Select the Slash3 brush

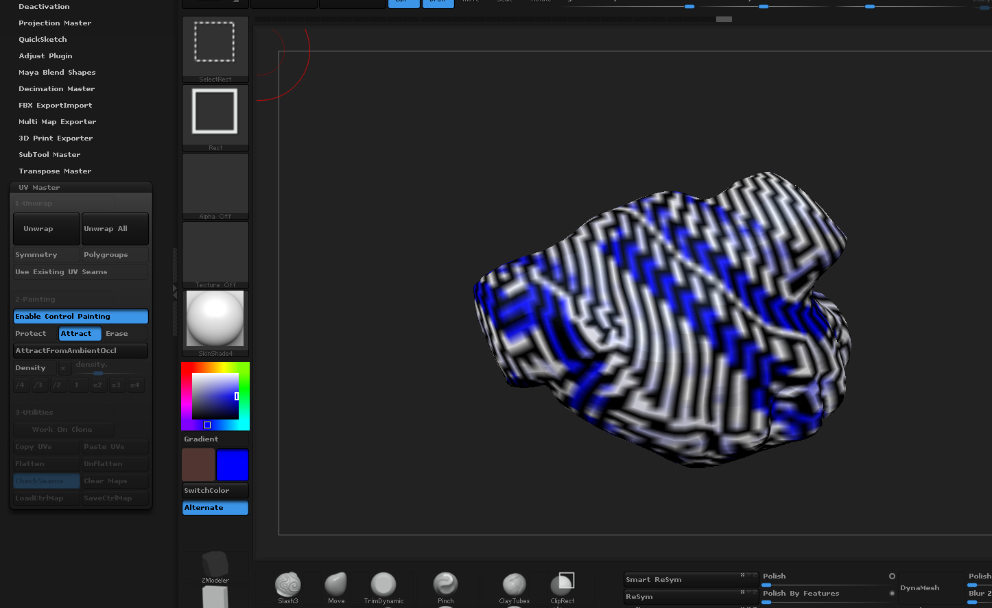288,585
